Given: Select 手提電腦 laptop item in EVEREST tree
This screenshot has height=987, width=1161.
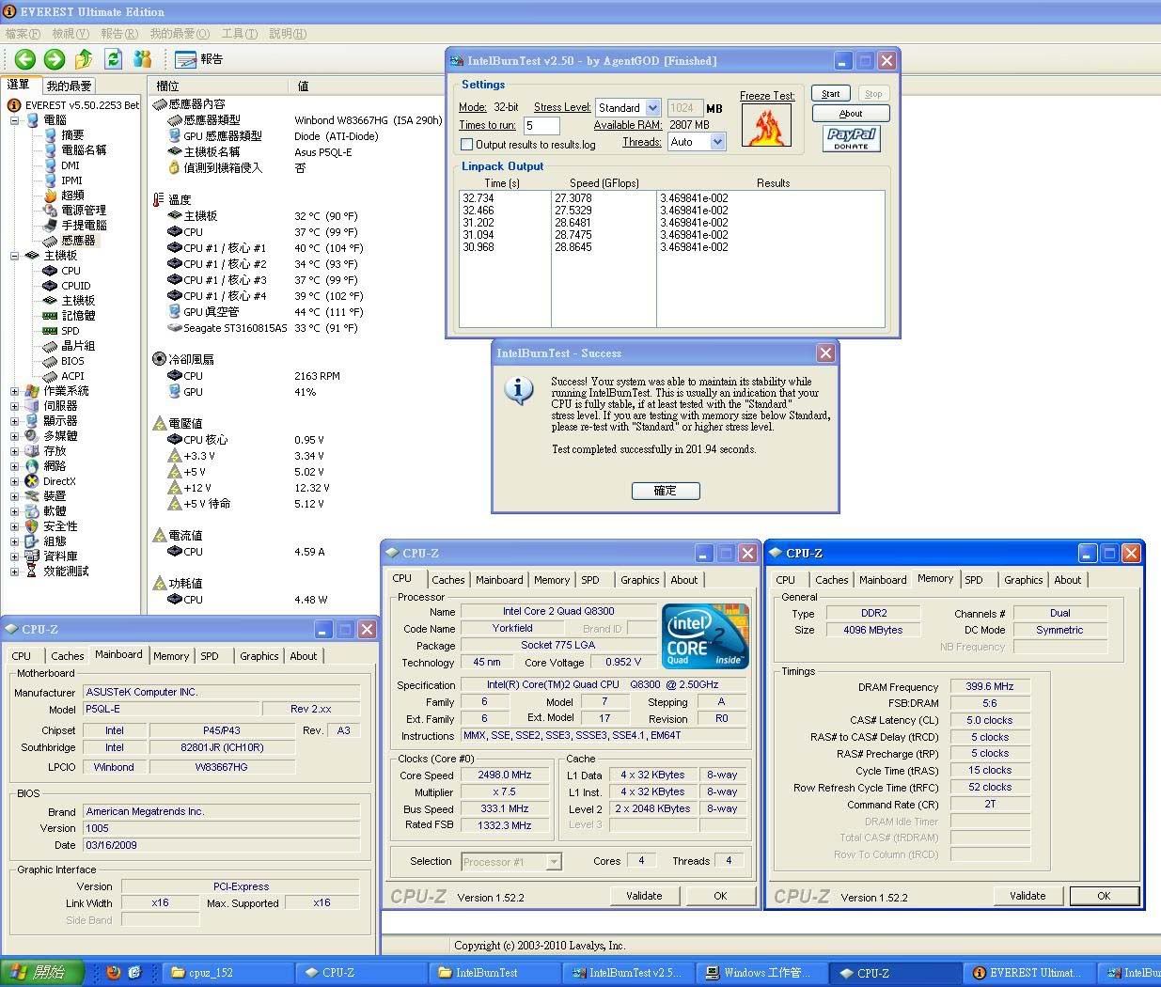Looking at the screenshot, I should tap(84, 226).
